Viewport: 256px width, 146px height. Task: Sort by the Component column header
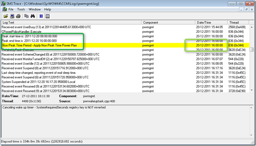pos(168,22)
